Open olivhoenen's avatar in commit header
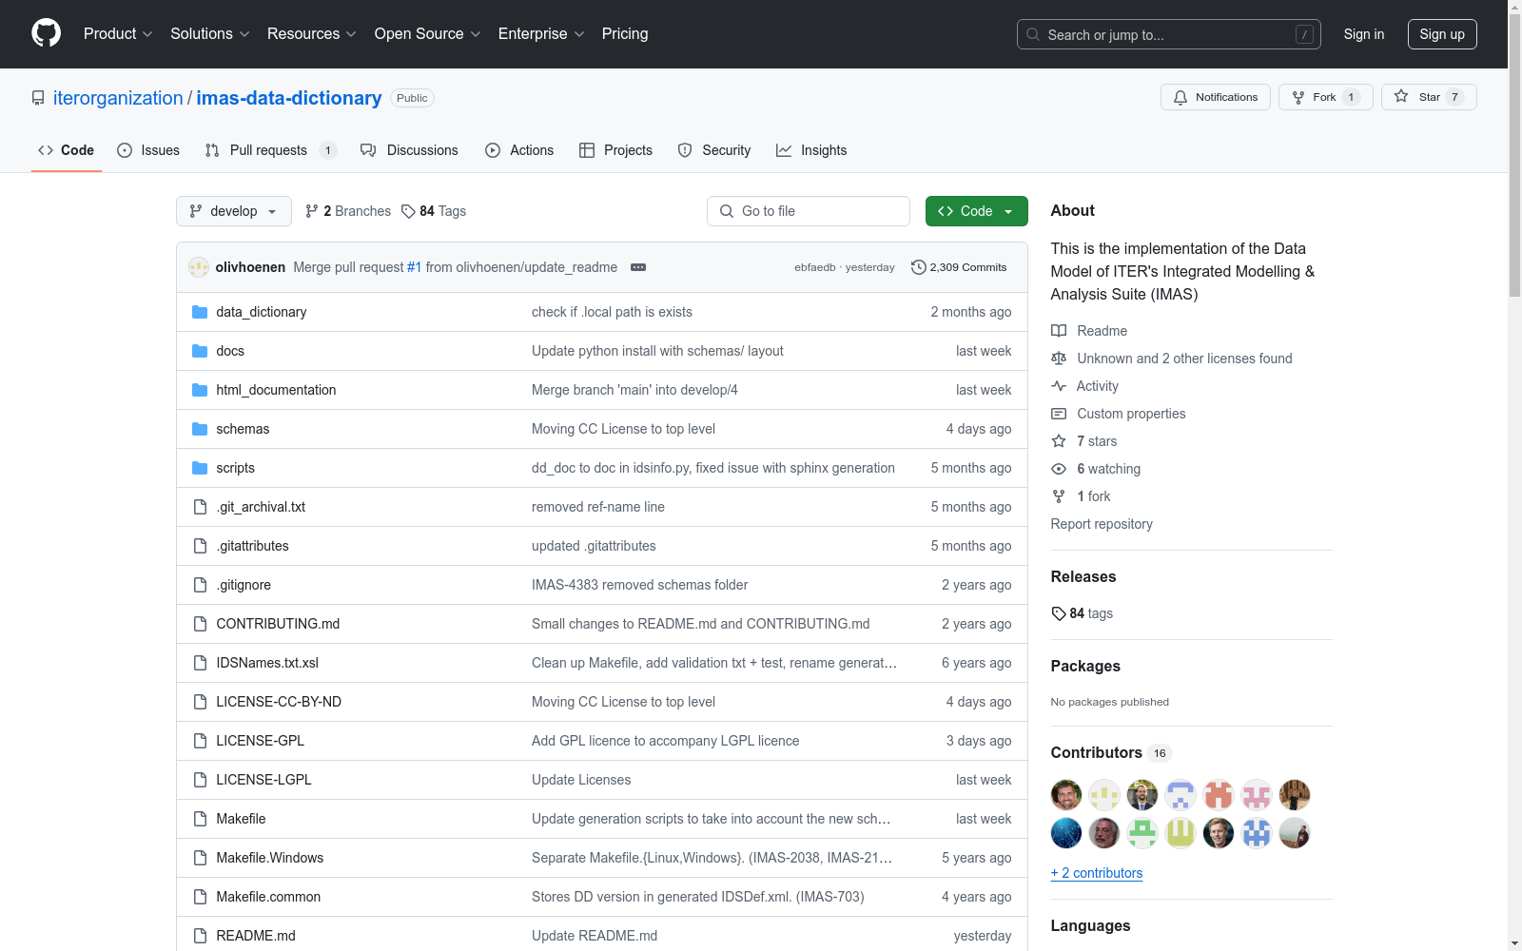 (199, 267)
